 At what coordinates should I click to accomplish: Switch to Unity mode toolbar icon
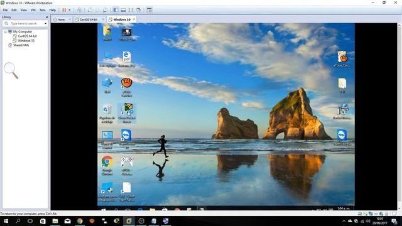pos(138,10)
